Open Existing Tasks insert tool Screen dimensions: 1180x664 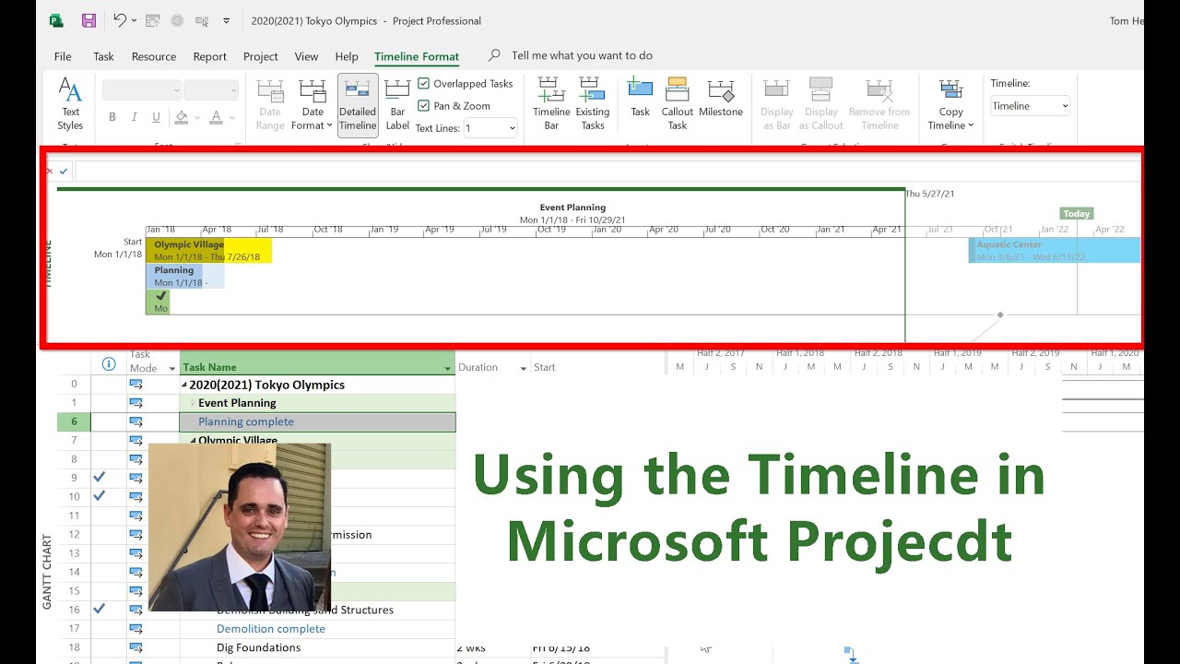(593, 103)
